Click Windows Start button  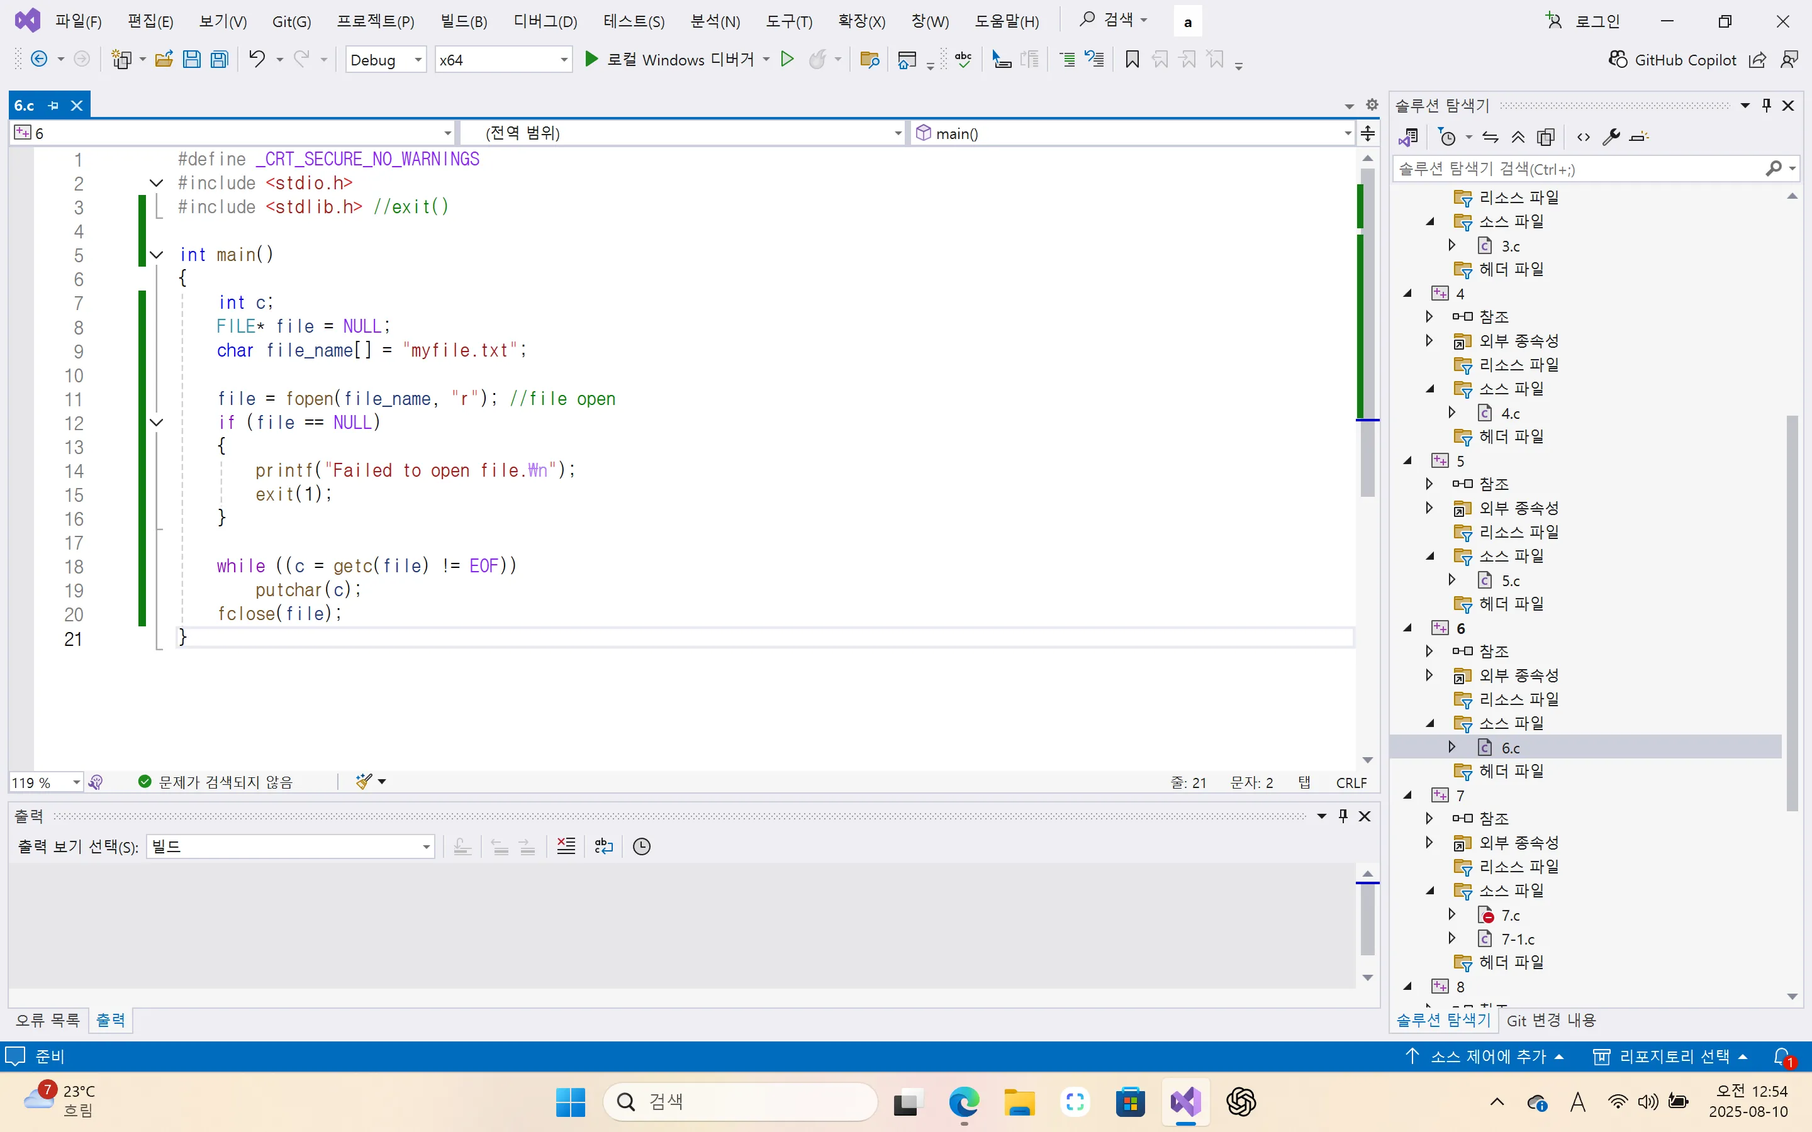571,1101
